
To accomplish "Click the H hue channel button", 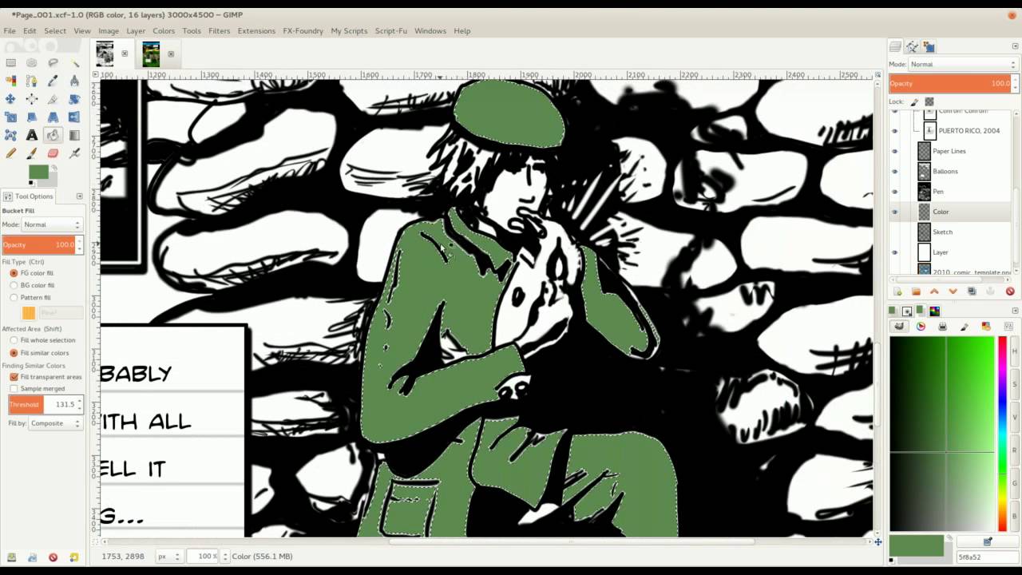I will click(1015, 351).
